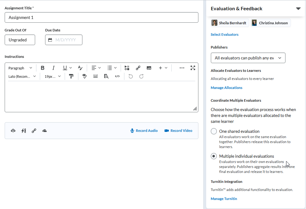
Task: Click the Select Evaluators link
Action: click(225, 35)
